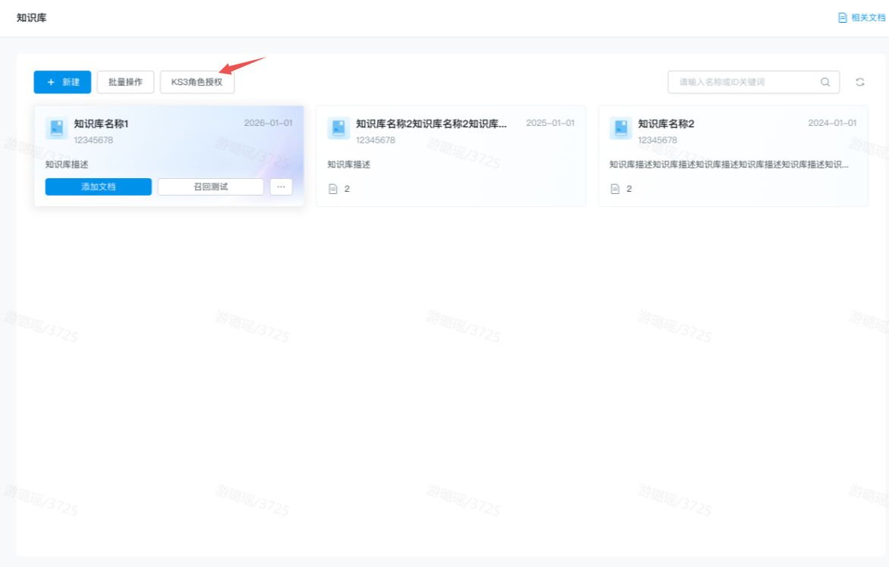Click 知识库描述 on 知识库名称1 card
The width and height of the screenshot is (889, 567).
coord(67,164)
